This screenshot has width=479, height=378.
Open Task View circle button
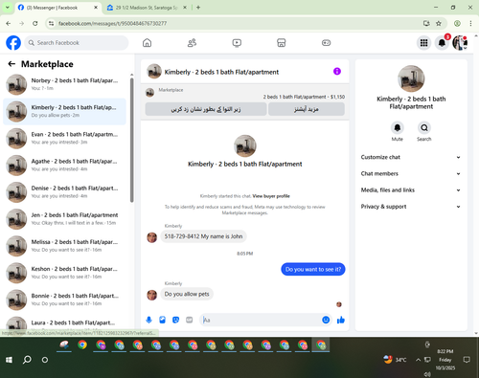pyautogui.click(x=45, y=360)
